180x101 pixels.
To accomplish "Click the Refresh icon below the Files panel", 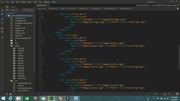I will tap(7, 94).
